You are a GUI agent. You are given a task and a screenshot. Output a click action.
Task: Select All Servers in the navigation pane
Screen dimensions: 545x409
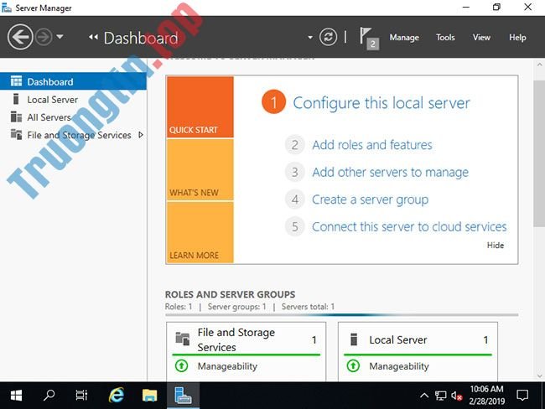tap(73, 117)
